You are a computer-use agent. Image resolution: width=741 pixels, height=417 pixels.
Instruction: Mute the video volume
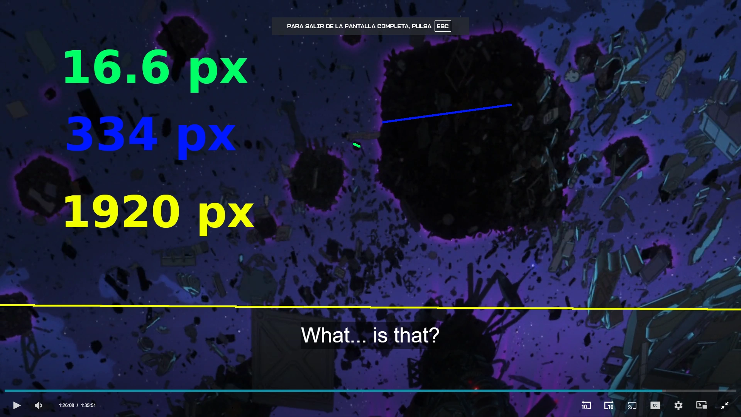[39, 405]
